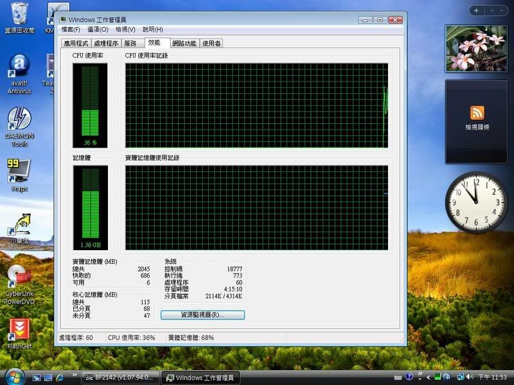Image resolution: width=514 pixels, height=385 pixels.
Task: Add a gadget with the sidebar plus button
Action: pos(475,11)
